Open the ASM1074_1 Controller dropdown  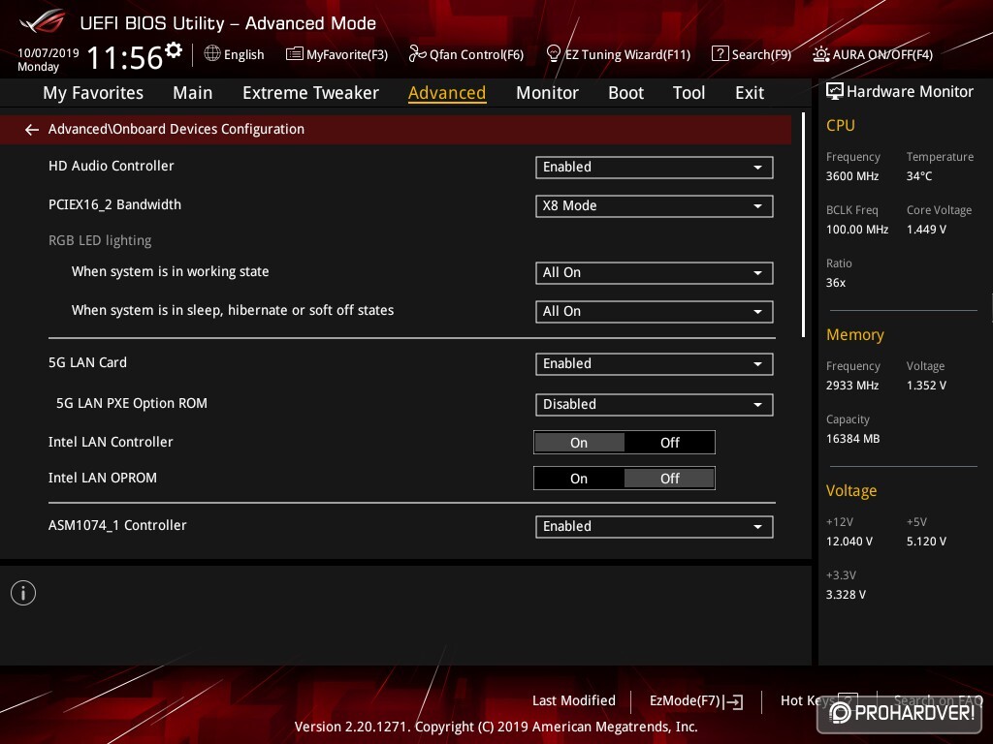pyautogui.click(x=655, y=526)
